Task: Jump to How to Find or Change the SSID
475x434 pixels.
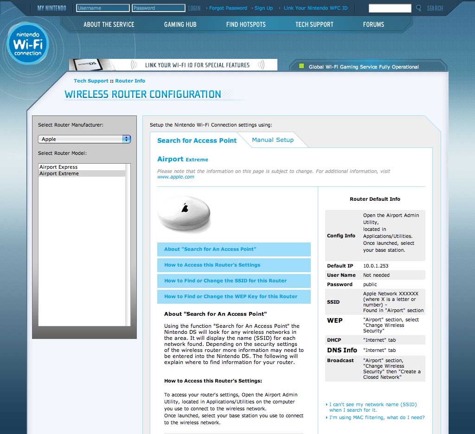Action: pos(234,281)
